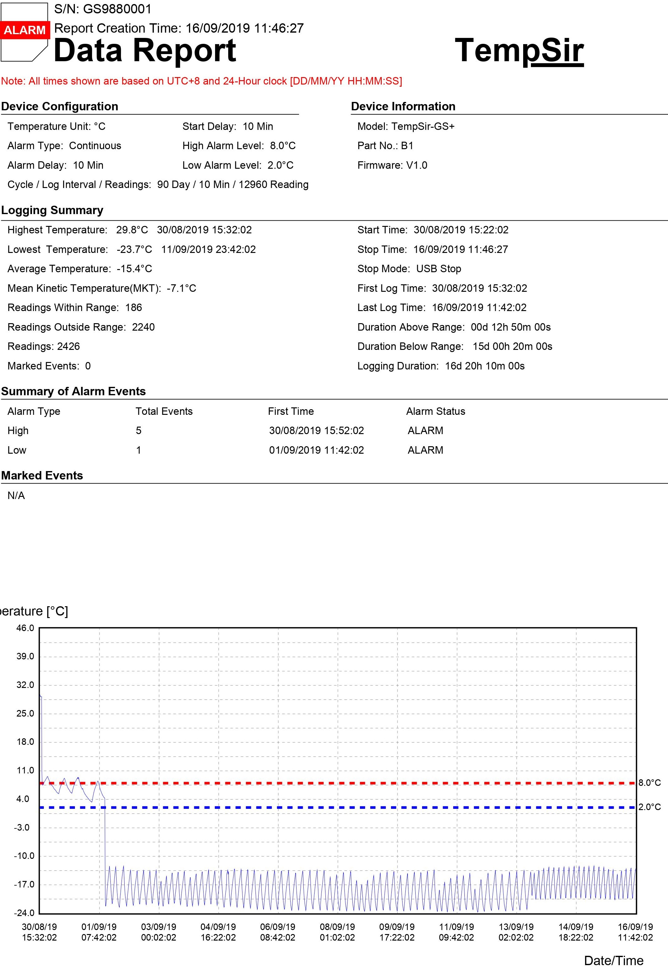The height and width of the screenshot is (976, 668).
Task: Click Part No. B1 entry
Action: (x=385, y=146)
